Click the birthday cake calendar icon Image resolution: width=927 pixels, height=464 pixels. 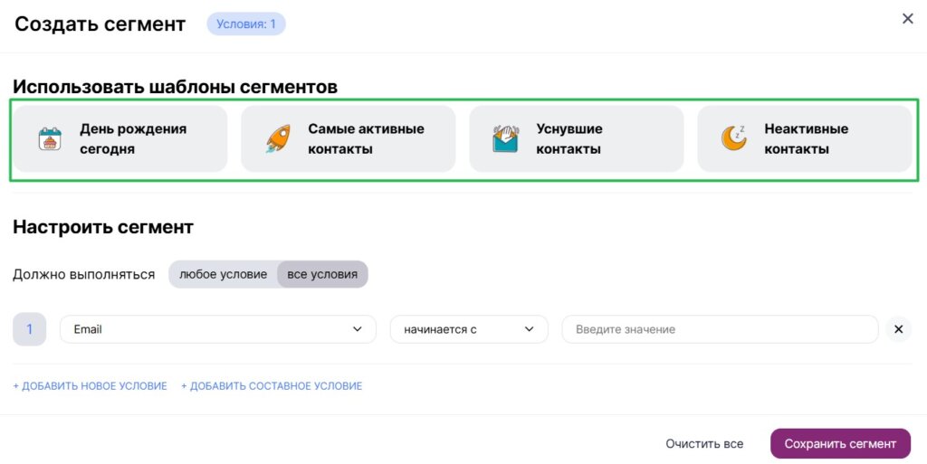50,139
